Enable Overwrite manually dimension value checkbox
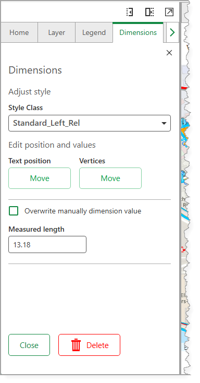Viewport: 200px width, 383px height. pyautogui.click(x=14, y=211)
